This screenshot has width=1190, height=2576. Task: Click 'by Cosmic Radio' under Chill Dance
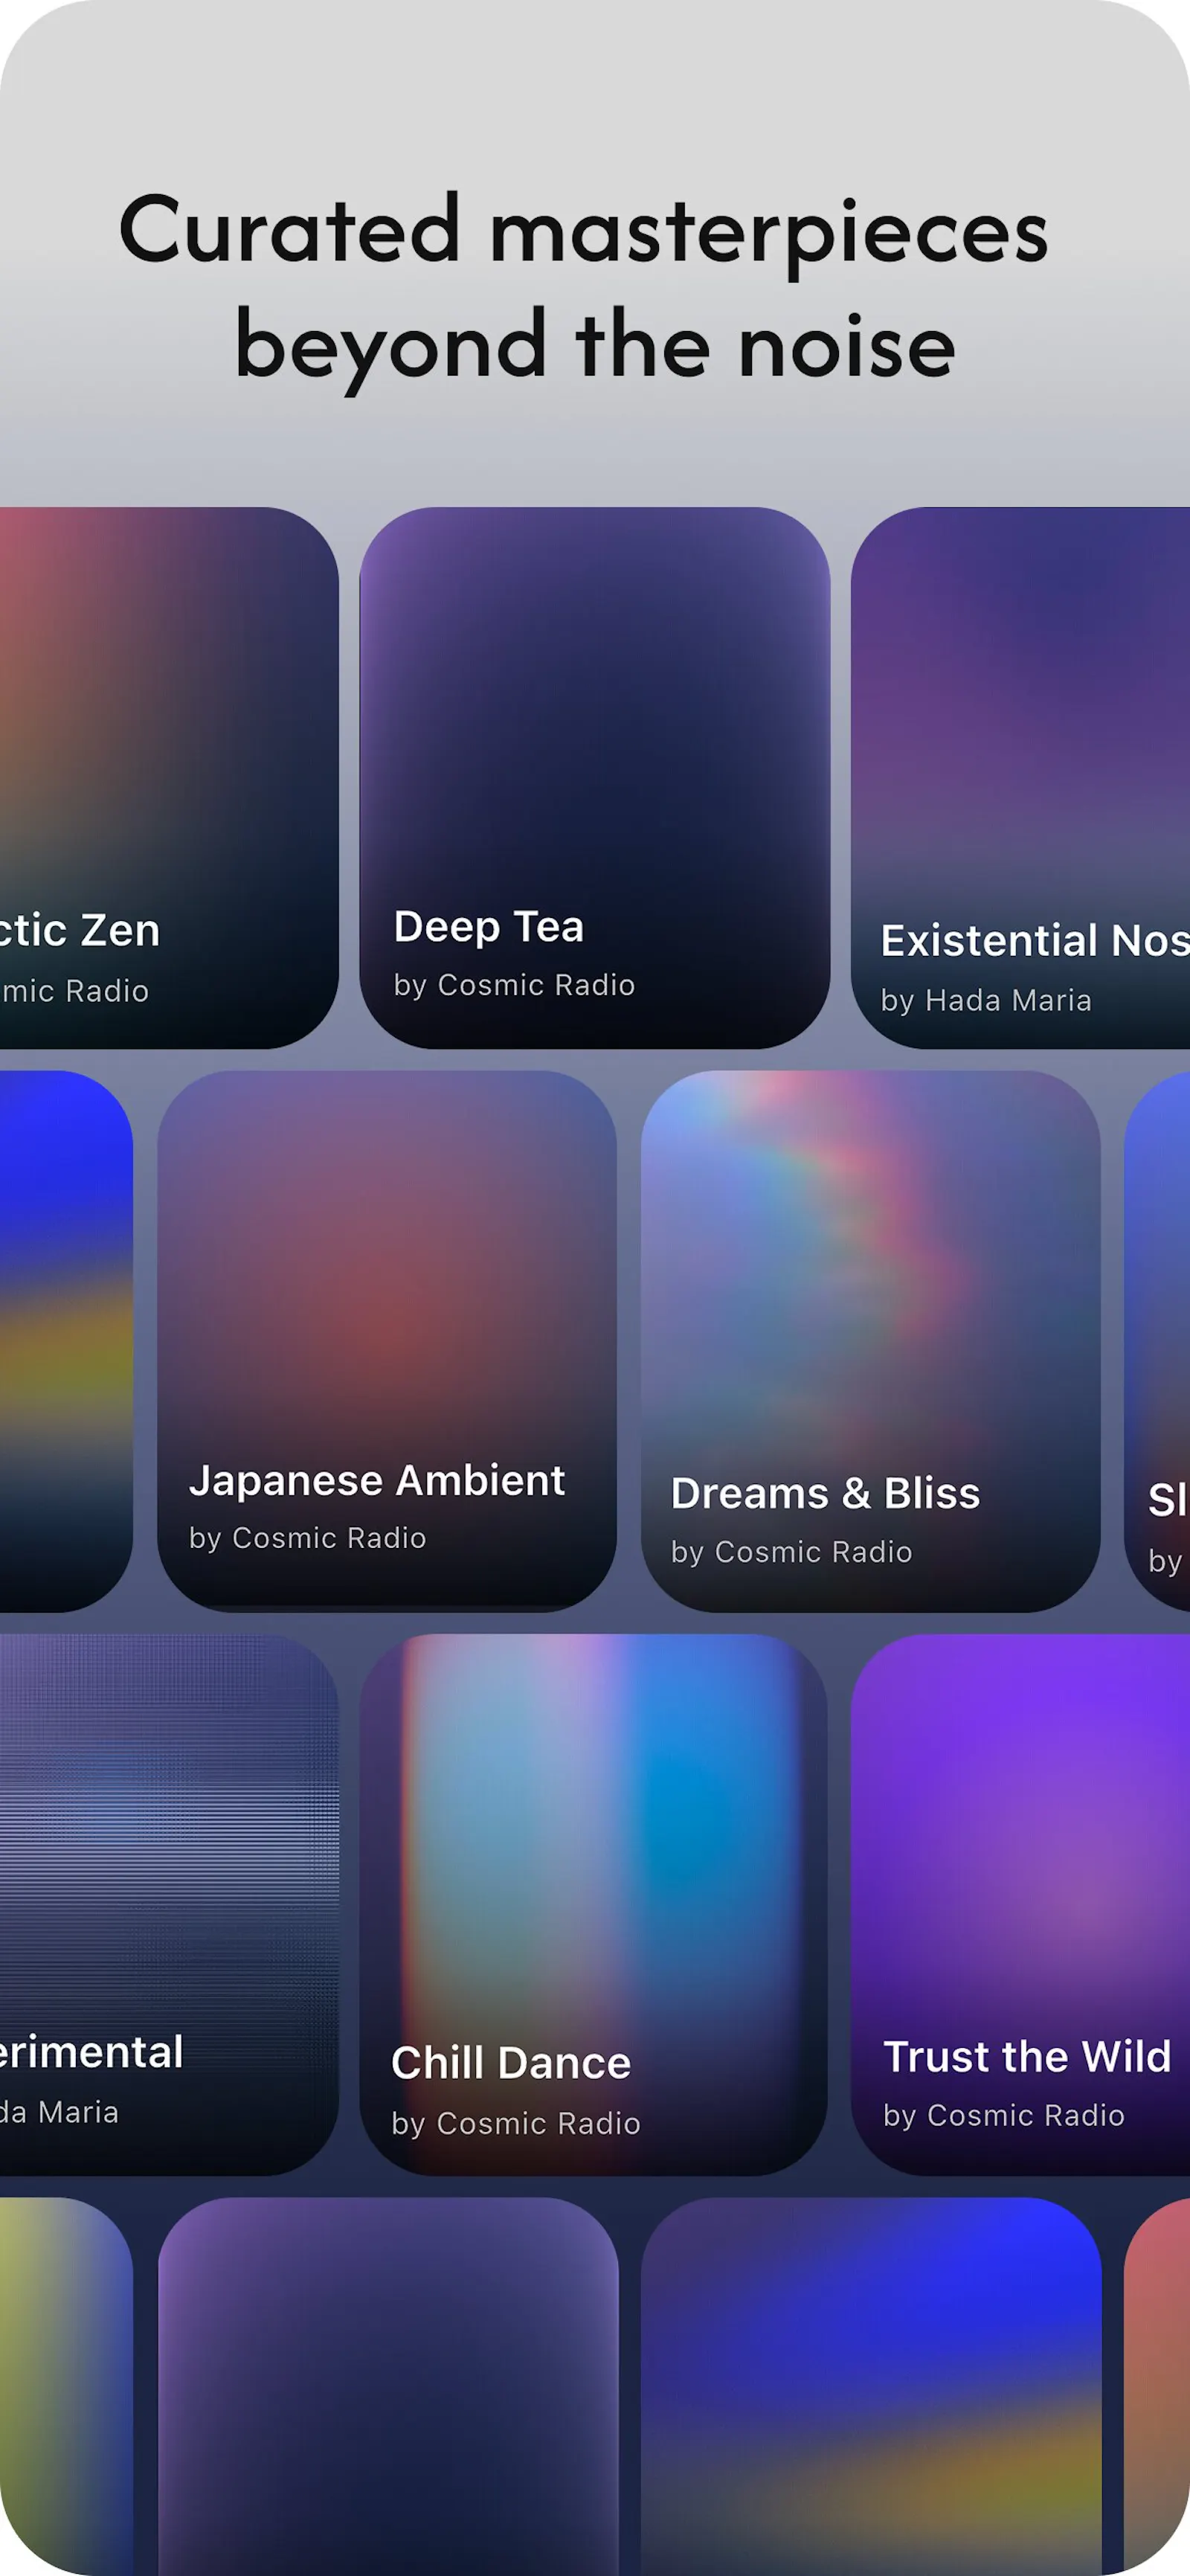click(516, 2123)
